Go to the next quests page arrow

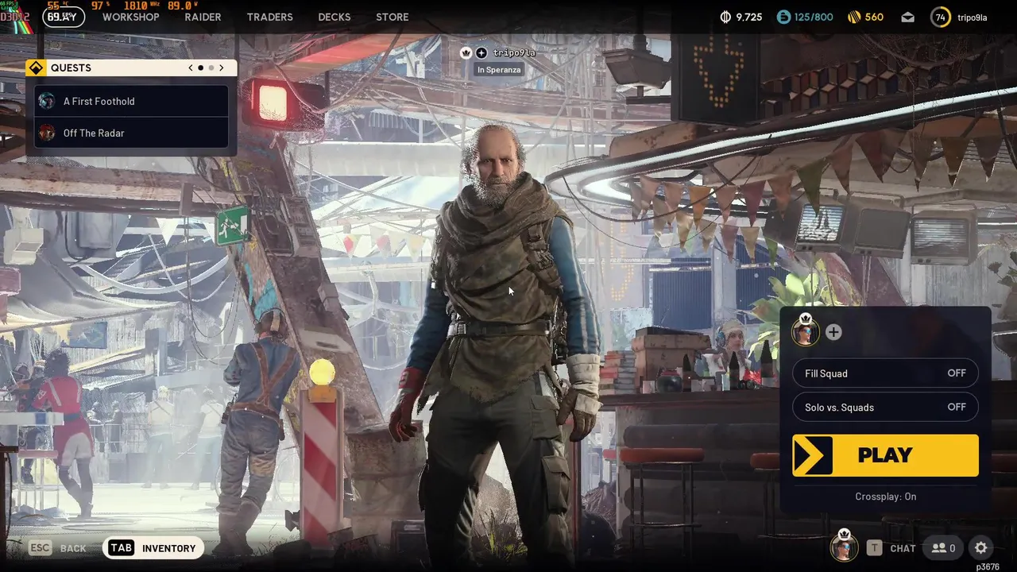(x=222, y=68)
